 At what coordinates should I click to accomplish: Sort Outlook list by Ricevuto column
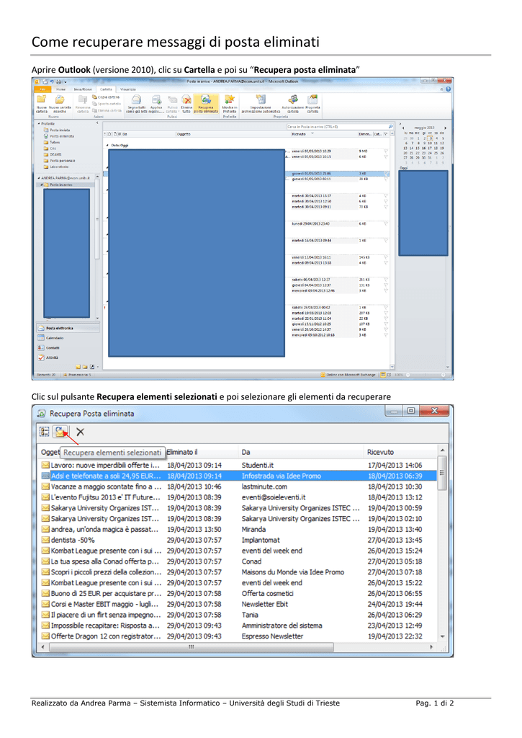click(323, 134)
